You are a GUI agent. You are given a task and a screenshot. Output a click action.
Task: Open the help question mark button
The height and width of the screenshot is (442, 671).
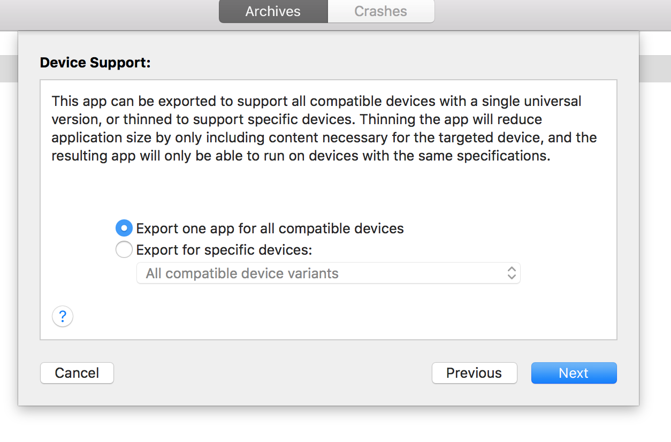pos(63,316)
